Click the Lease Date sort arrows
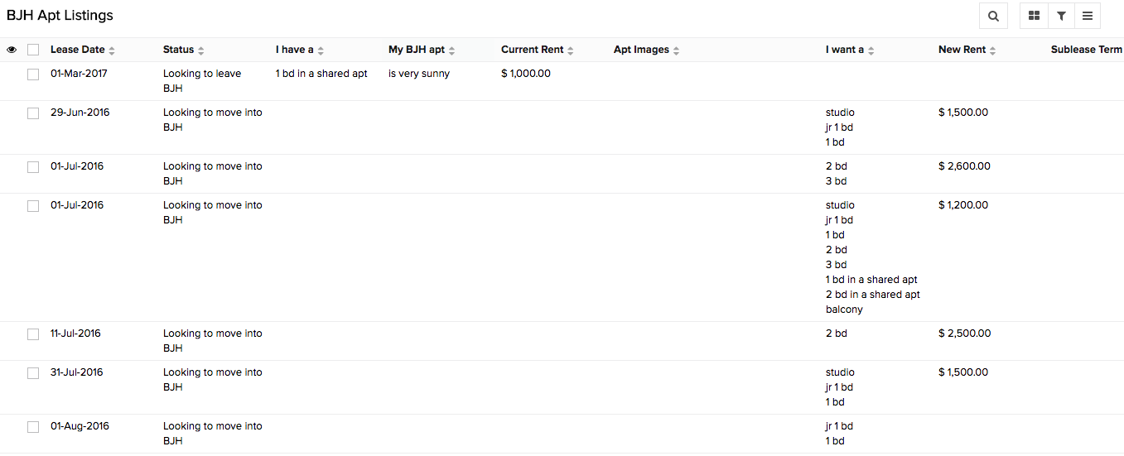Screen dimensions: 1124x456 (112, 50)
